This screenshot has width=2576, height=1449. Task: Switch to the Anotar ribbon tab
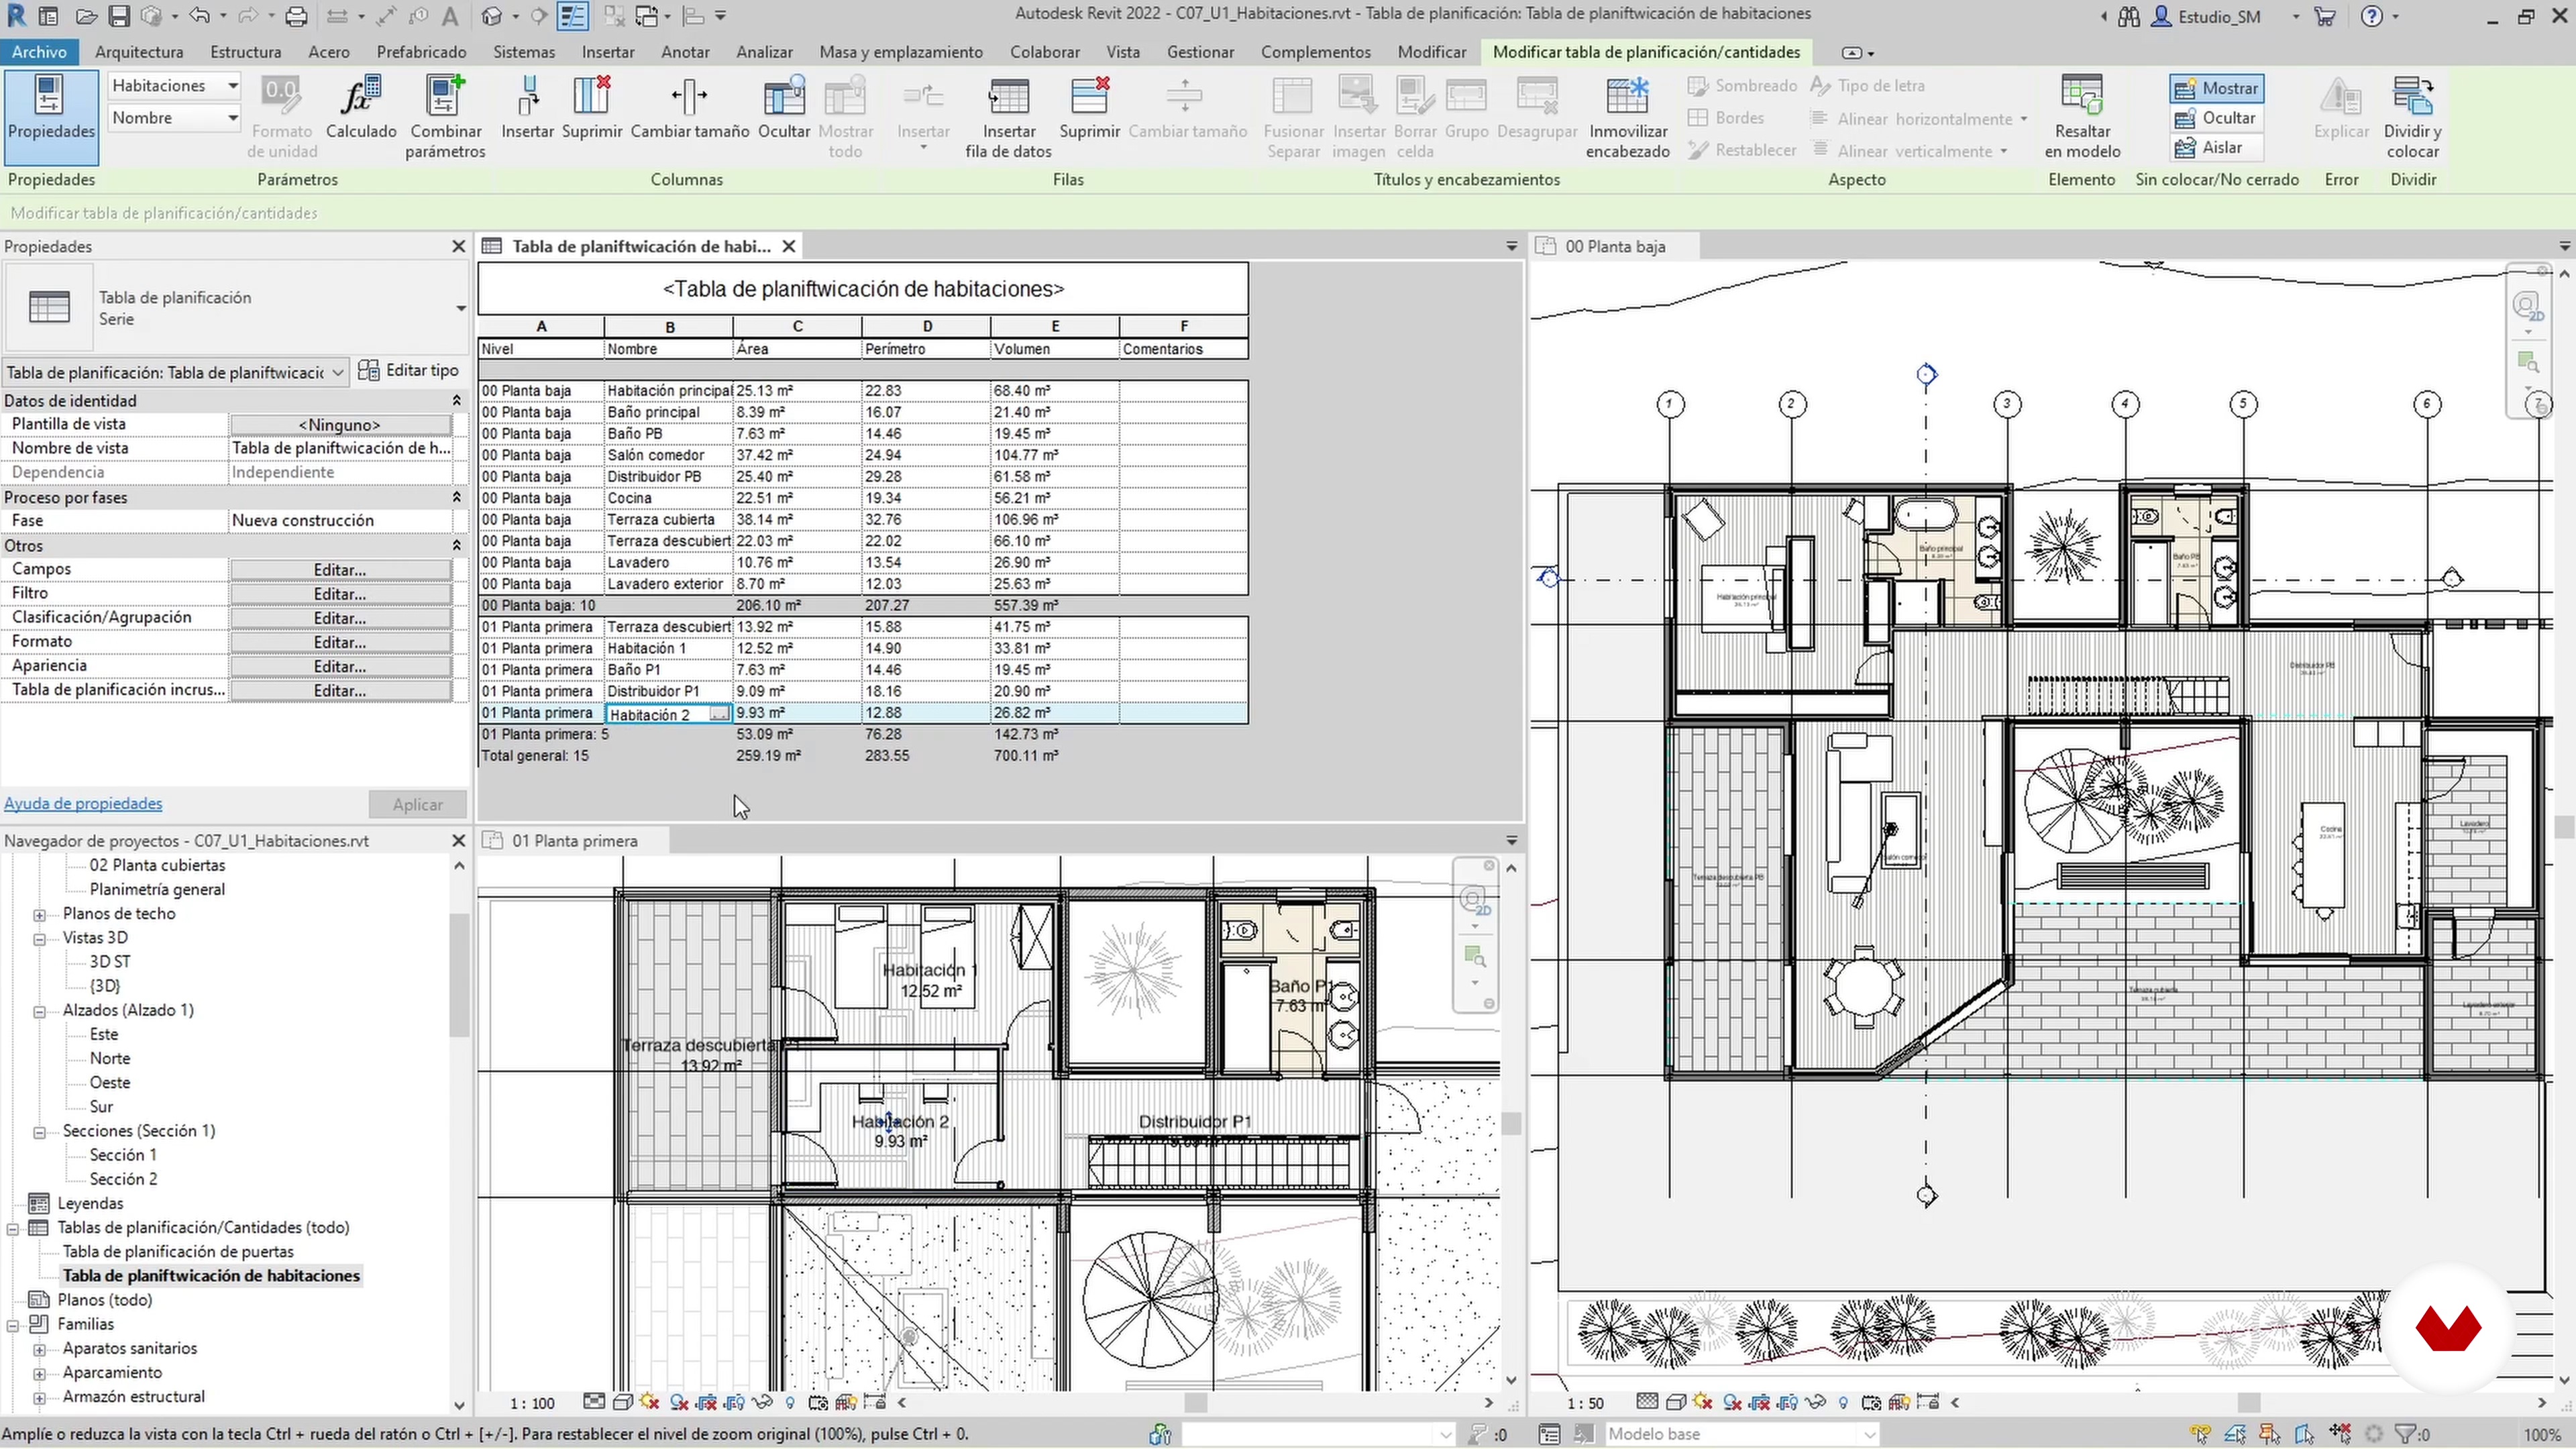(685, 52)
